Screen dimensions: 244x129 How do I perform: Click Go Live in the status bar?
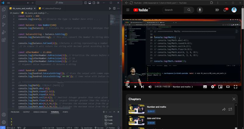[99, 127]
